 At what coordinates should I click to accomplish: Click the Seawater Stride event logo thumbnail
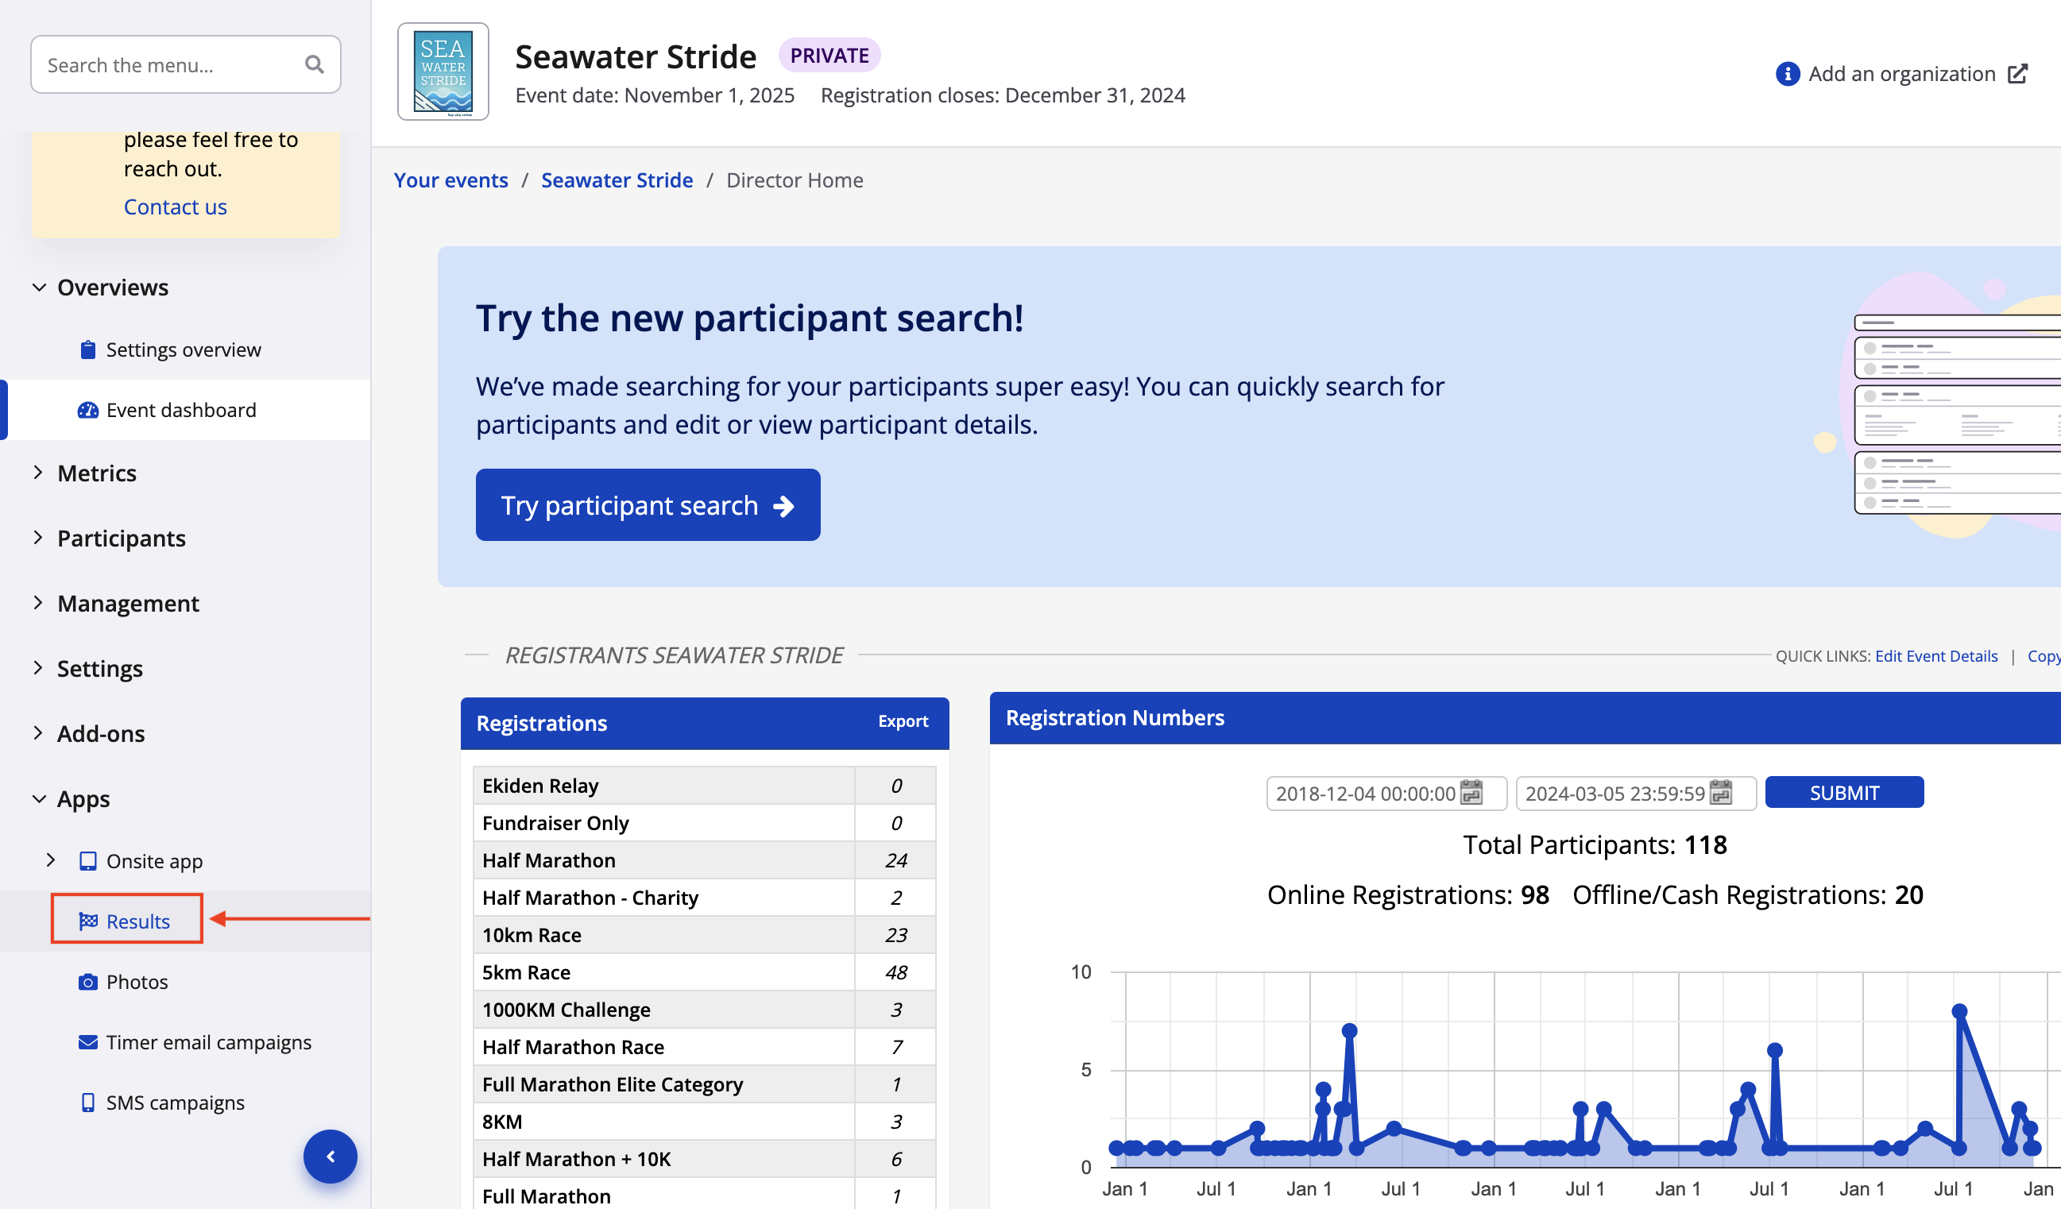[x=443, y=72]
